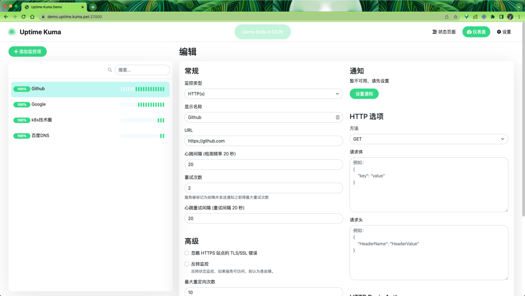Close the Uptime Kuma Demo tab
This screenshot has height=296, width=525.
tap(82, 7)
